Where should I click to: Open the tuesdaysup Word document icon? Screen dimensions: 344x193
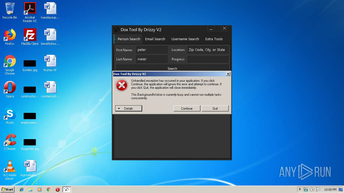(50, 11)
